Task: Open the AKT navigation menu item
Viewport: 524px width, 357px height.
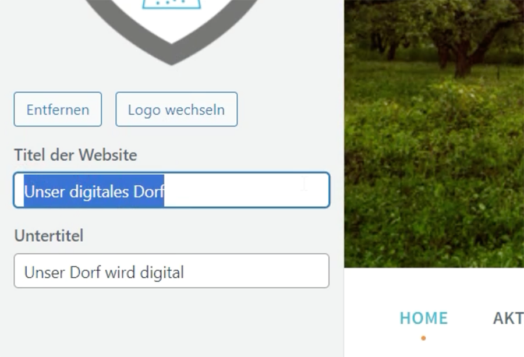Action: tap(508, 318)
